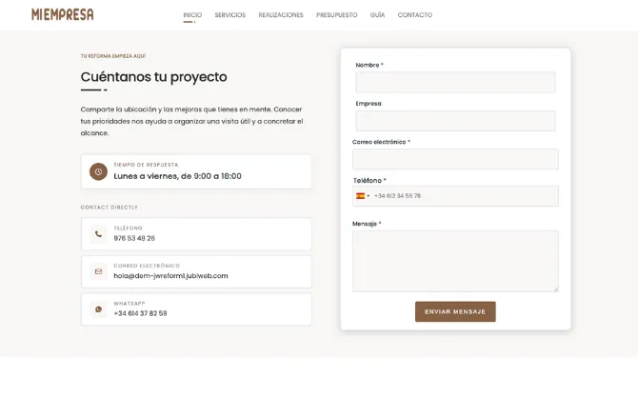
Task: Click the envelope icon in Correo card
Action: 98,271
